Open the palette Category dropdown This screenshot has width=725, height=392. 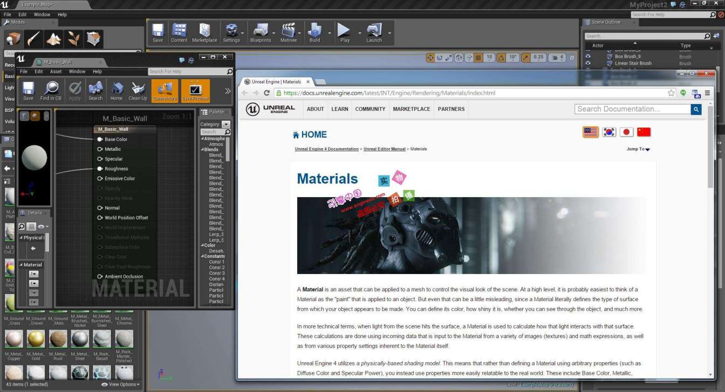pyautogui.click(x=226, y=124)
